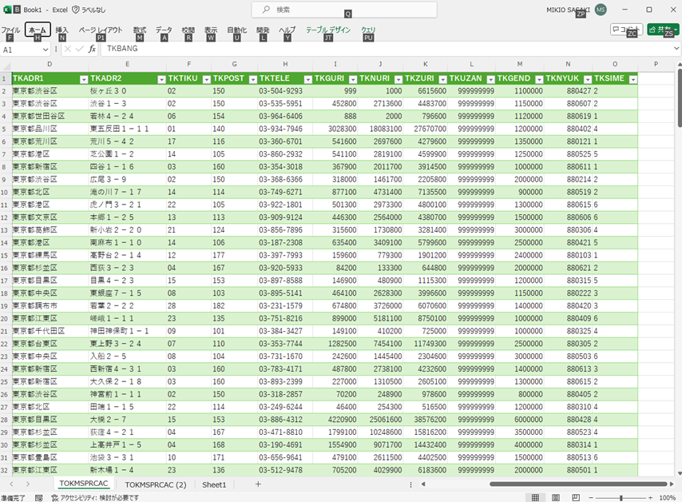Image resolution: width=682 pixels, height=502 pixels.
Task: Go to previous sheet tab arrow
Action: pyautogui.click(x=12, y=484)
